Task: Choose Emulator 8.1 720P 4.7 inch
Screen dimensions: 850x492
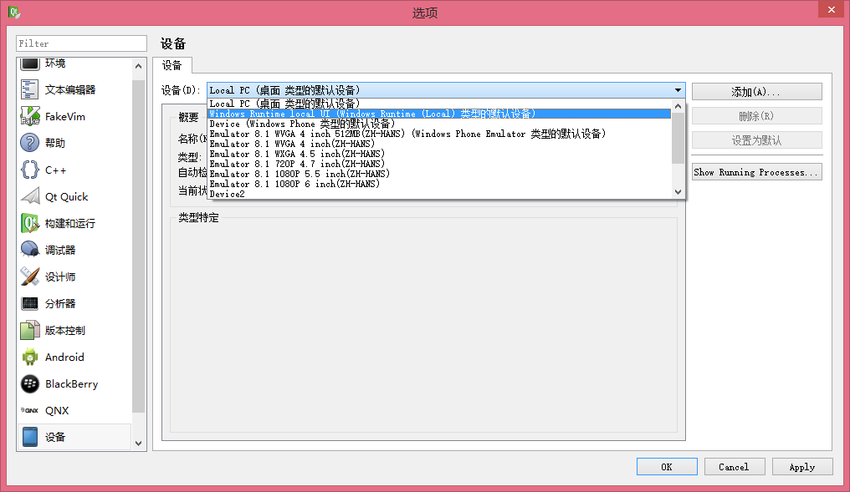Action: pos(439,164)
